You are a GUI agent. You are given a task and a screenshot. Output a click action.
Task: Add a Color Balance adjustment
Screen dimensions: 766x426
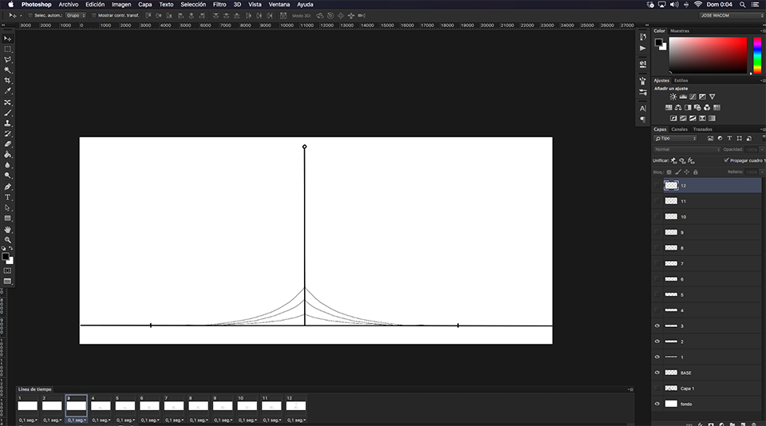tap(678, 108)
